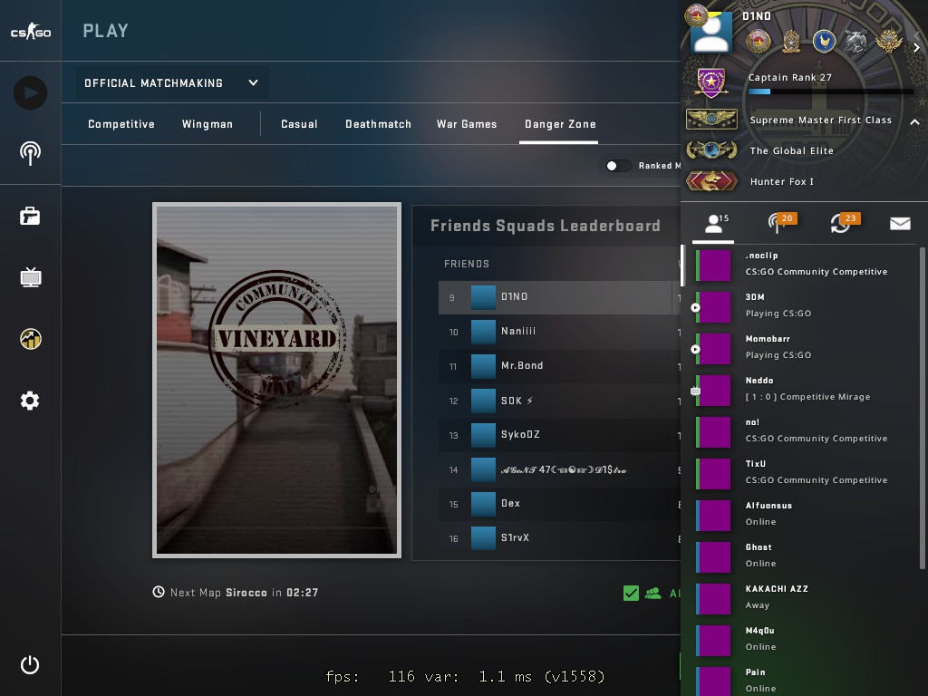This screenshot has height=696, width=928.
Task: Select the grey skull medal in profile
Action: (855, 42)
